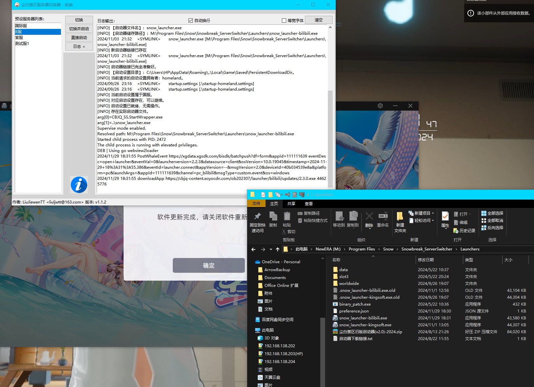Click Explorer back arrow
This screenshot has height=387, width=534.
pos(253,249)
